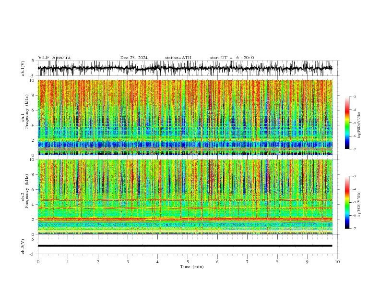Click the "4" kHz tick of ch.1 spectrogram
Image resolution: width=380 pixels, height=294 pixels.
(x=34, y=125)
